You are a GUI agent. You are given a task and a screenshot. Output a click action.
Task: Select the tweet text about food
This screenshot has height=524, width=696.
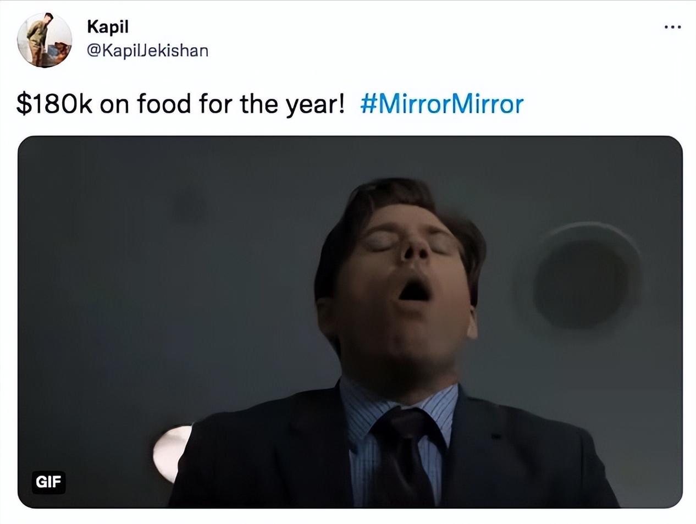(180, 104)
